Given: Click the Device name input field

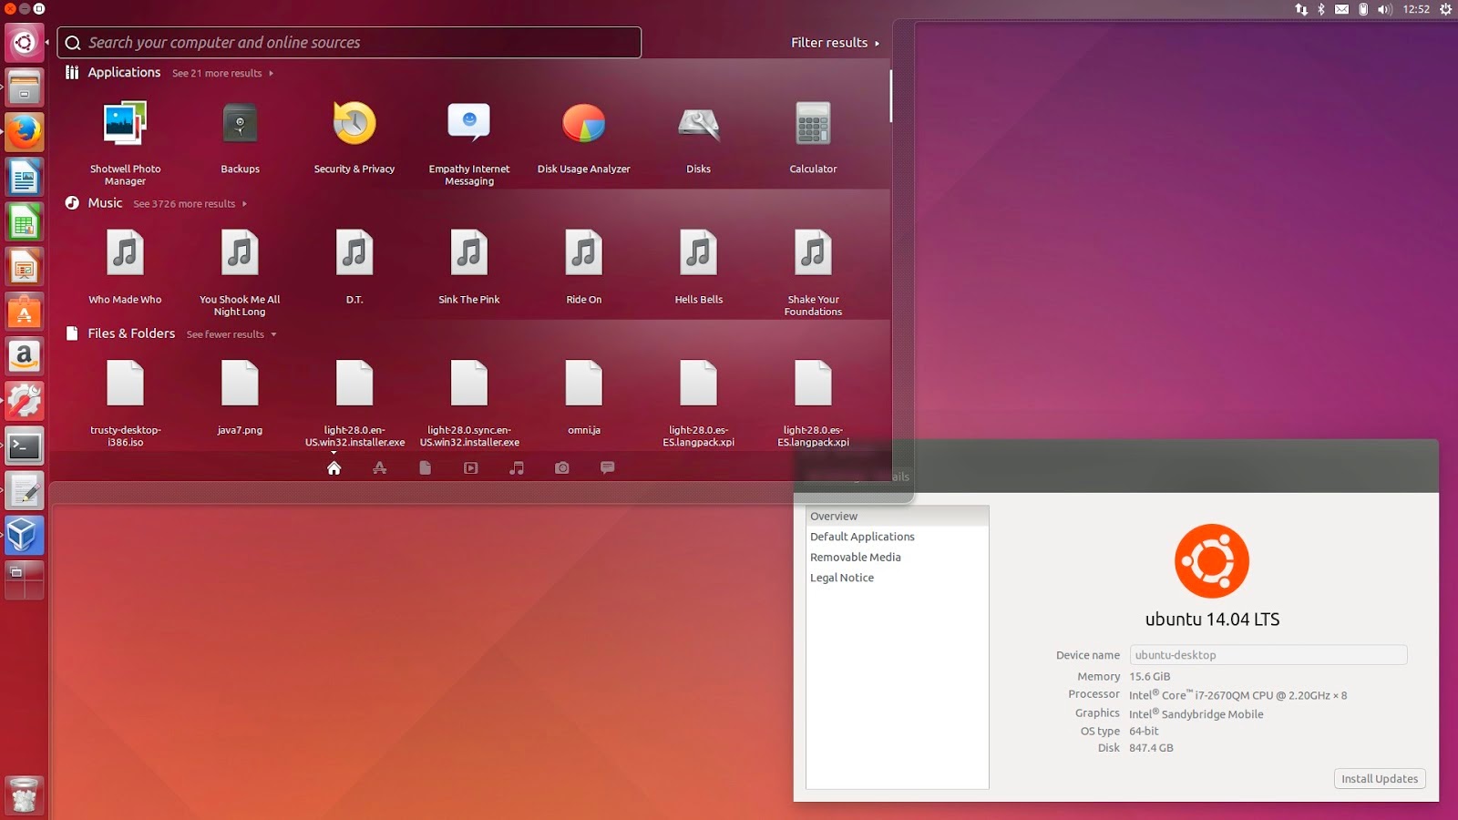Looking at the screenshot, I should tap(1268, 654).
